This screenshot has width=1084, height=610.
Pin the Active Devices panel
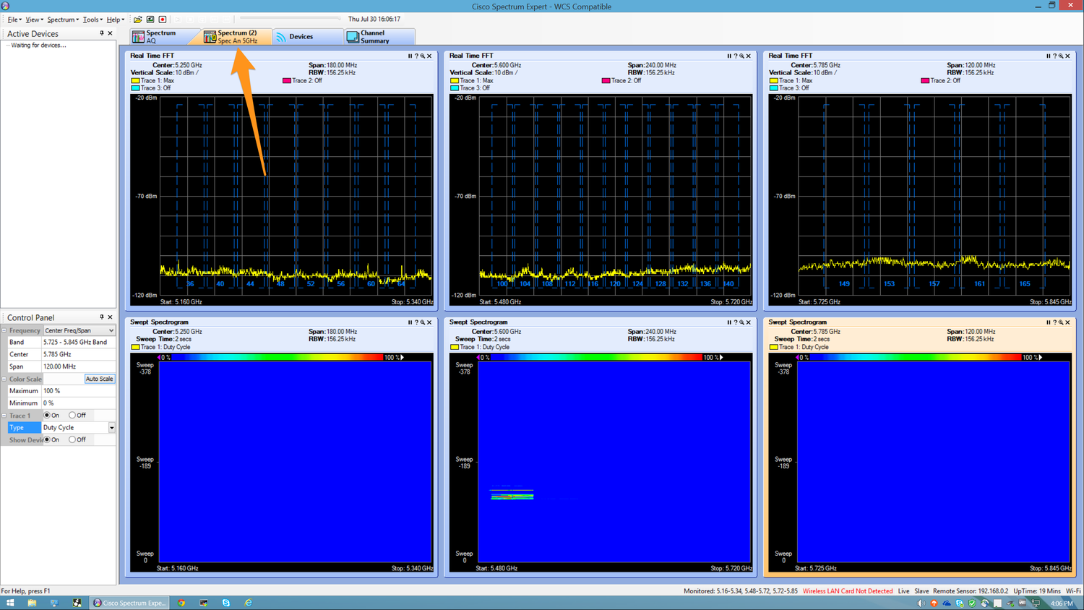[102, 33]
